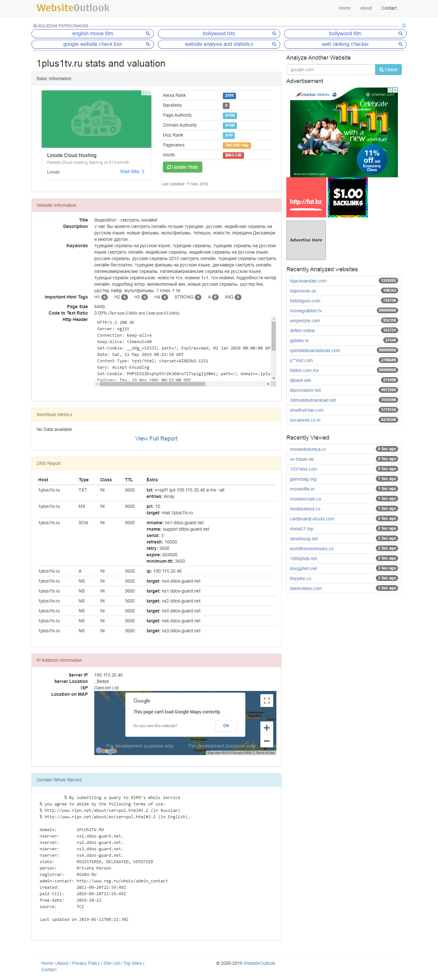Click the horizontal scrollbar of Http Header box
This screenshot has height=976, width=438.
point(152,384)
